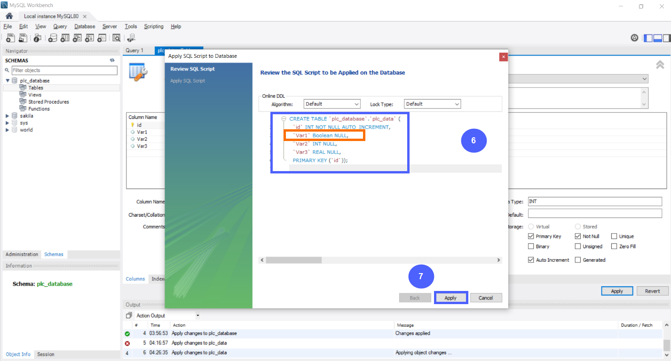
Task: Open the Database menu
Action: 85,26
